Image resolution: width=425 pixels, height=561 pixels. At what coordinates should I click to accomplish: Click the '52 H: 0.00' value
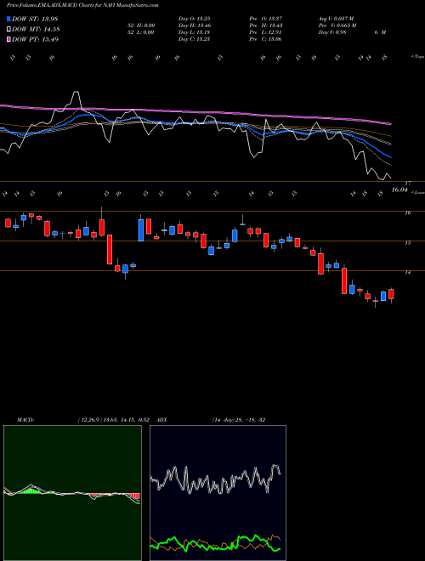point(141,25)
